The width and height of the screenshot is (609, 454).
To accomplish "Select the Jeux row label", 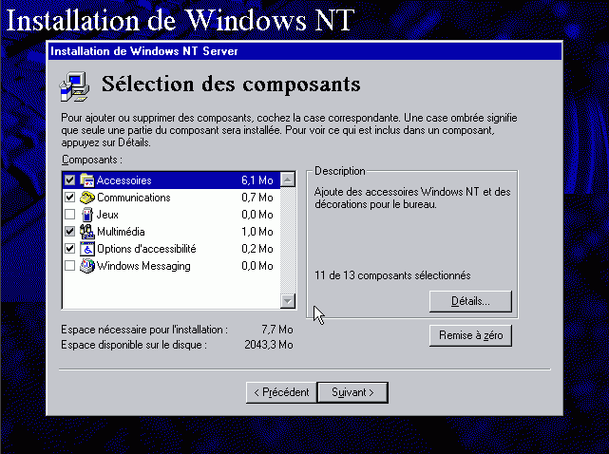I will (x=107, y=215).
